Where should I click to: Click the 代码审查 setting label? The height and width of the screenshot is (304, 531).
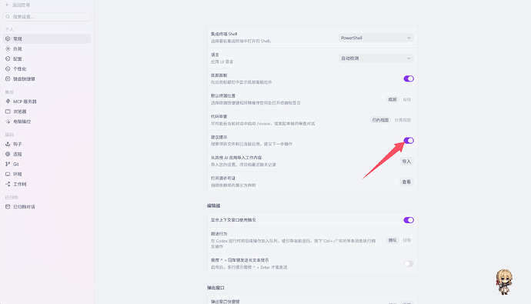(219, 116)
